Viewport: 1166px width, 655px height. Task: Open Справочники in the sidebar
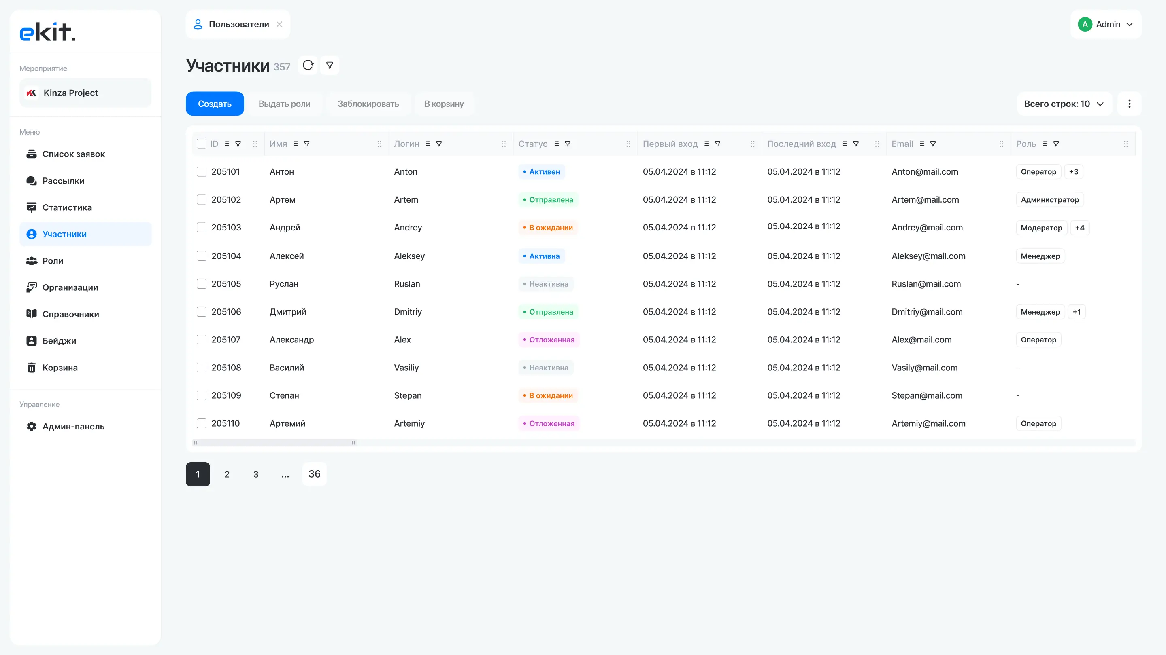pos(85,314)
